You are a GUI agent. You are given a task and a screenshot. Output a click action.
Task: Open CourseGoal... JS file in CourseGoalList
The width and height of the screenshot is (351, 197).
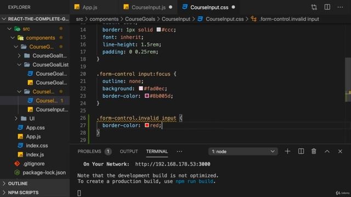click(48, 83)
